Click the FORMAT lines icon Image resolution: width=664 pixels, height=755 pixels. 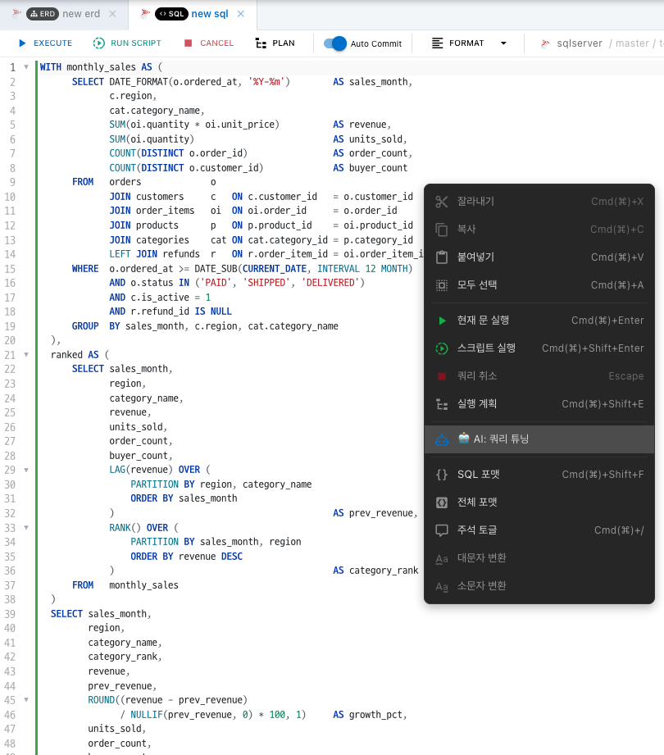pyautogui.click(x=437, y=43)
